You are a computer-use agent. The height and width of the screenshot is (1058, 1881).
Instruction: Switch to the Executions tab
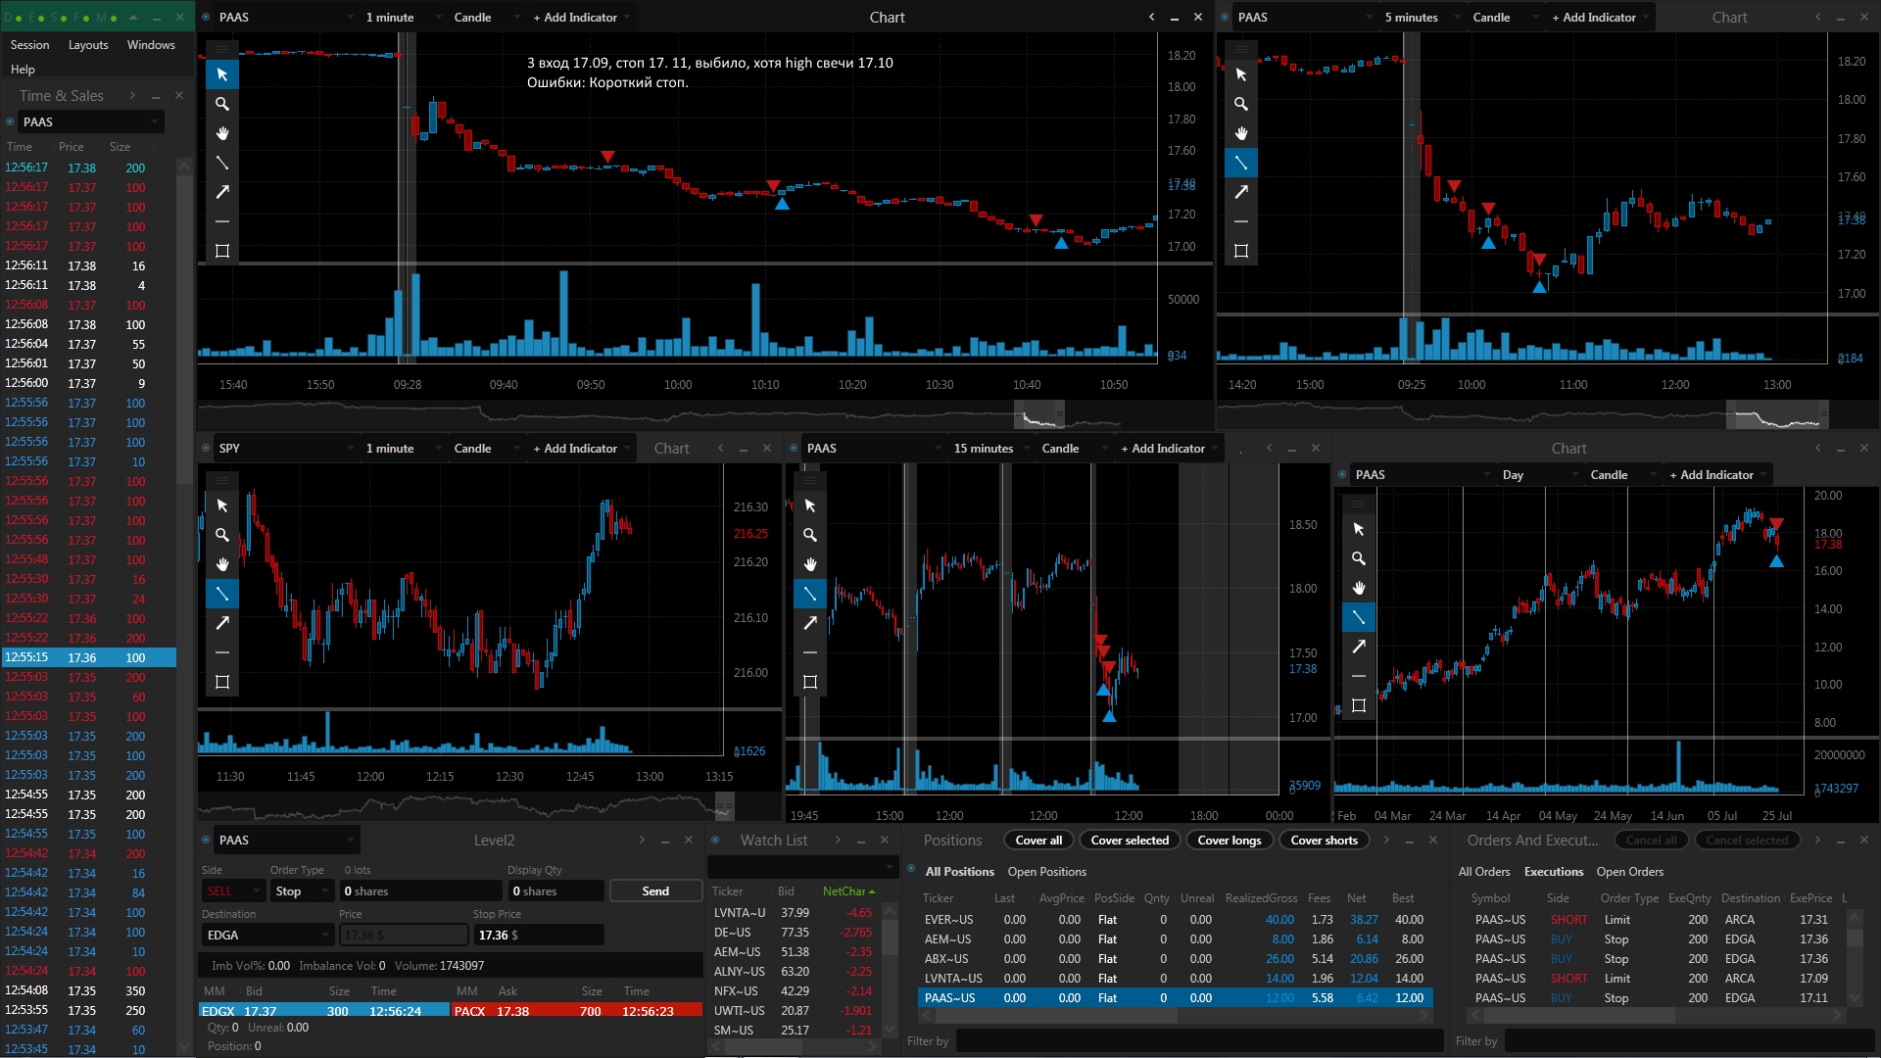tap(1553, 872)
